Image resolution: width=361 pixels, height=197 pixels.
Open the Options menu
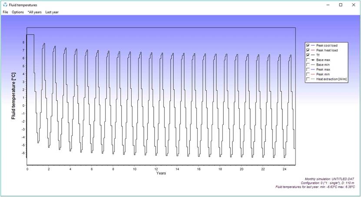point(18,12)
